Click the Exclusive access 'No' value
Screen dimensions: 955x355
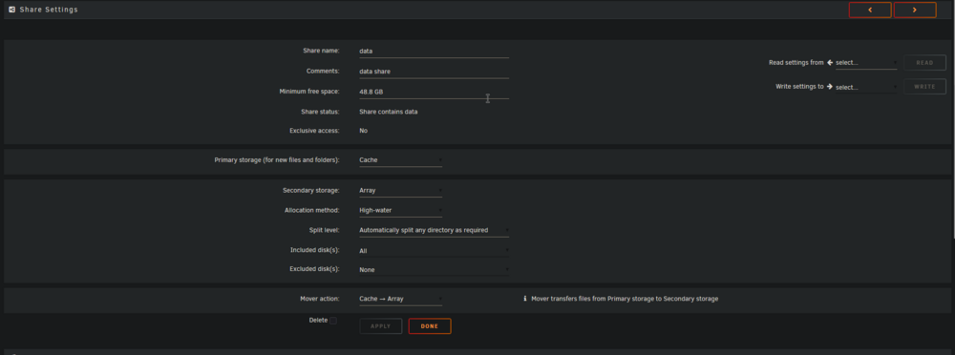tap(364, 131)
